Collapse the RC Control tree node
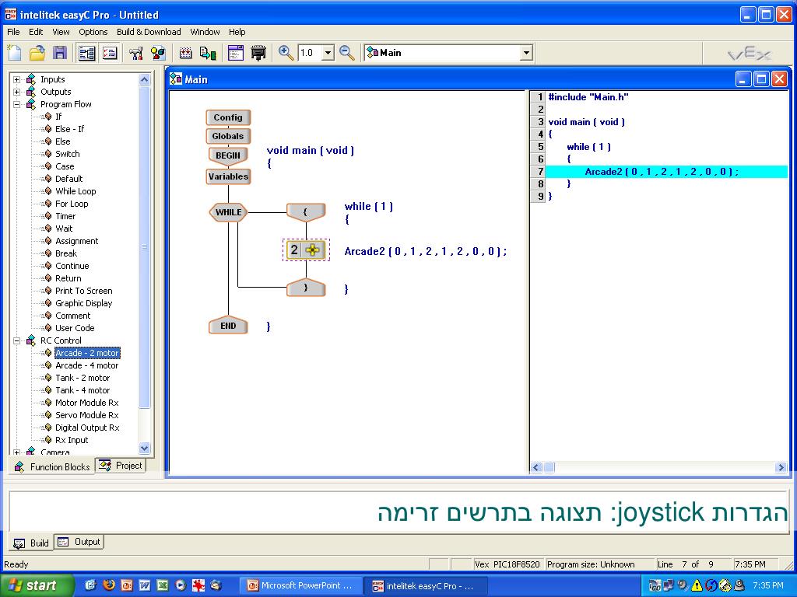 tap(17, 340)
